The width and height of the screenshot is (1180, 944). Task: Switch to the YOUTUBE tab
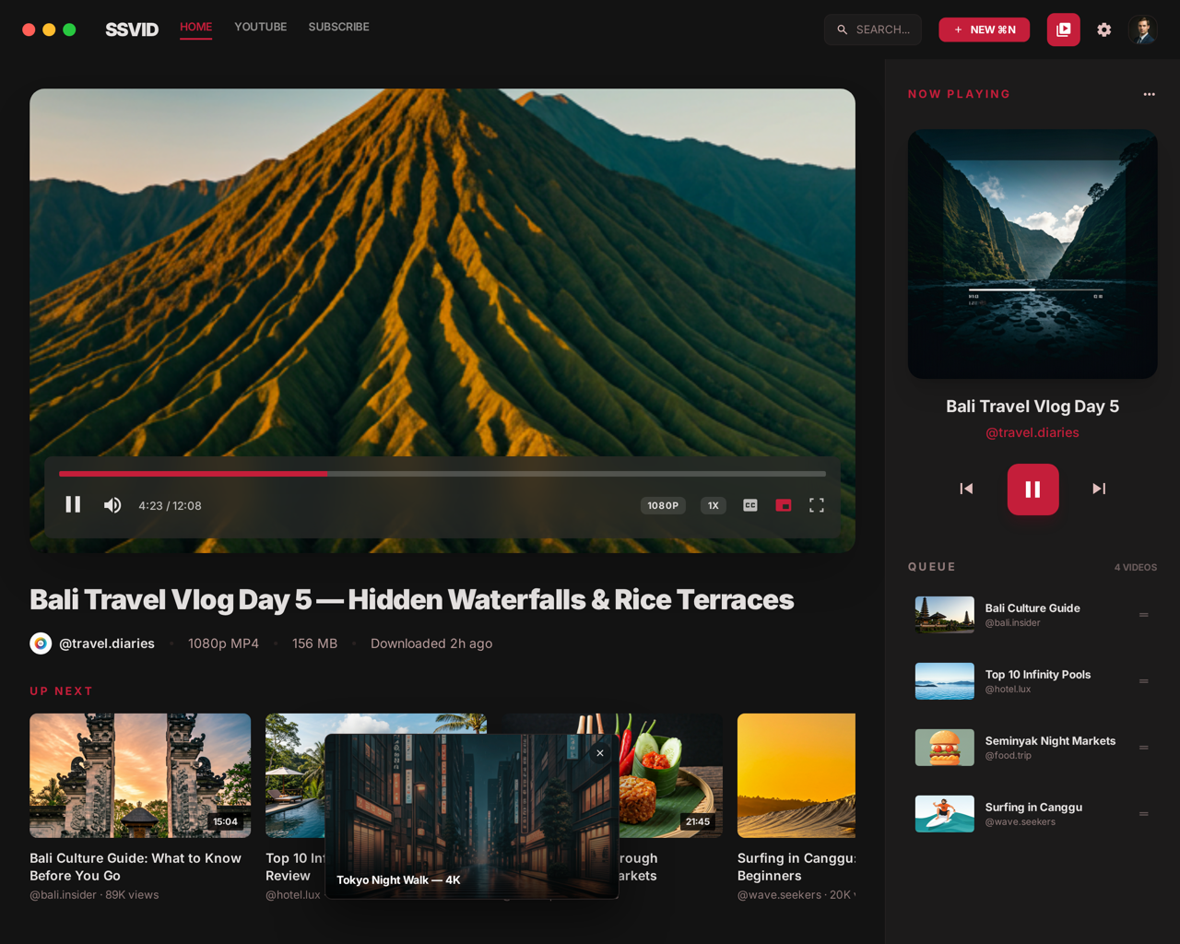(260, 27)
